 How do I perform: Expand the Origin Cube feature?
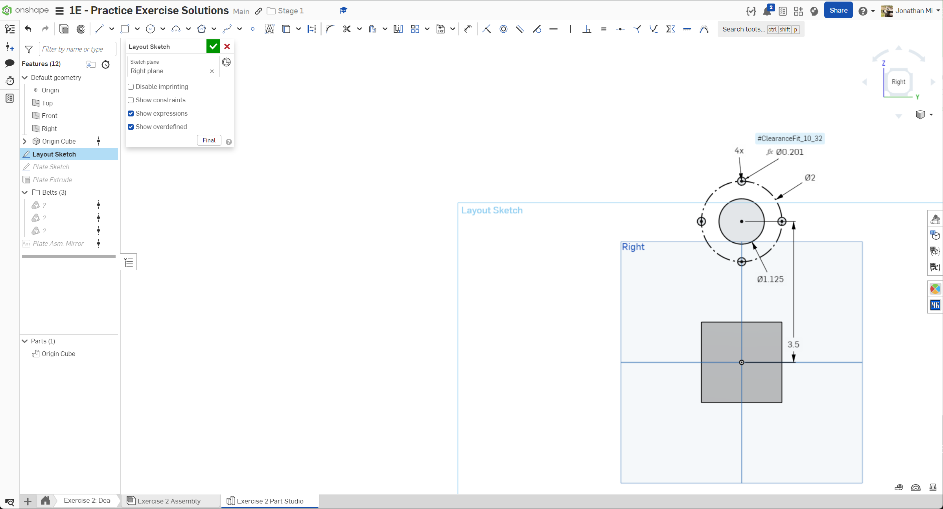coord(25,141)
